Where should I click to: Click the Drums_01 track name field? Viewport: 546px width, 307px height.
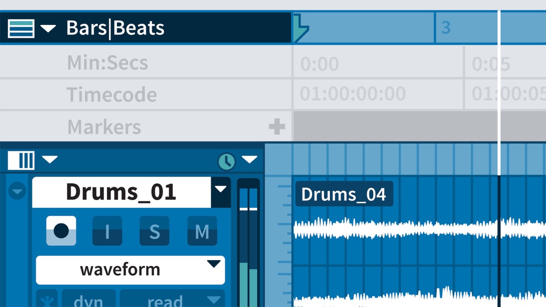click(121, 192)
